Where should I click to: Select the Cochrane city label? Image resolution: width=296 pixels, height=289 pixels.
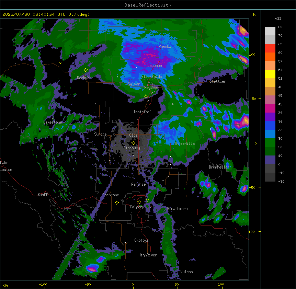[111, 195]
